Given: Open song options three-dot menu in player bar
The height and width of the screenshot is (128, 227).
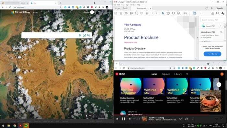Looking at the screenshot, I should pyautogui.click(x=192, y=119).
